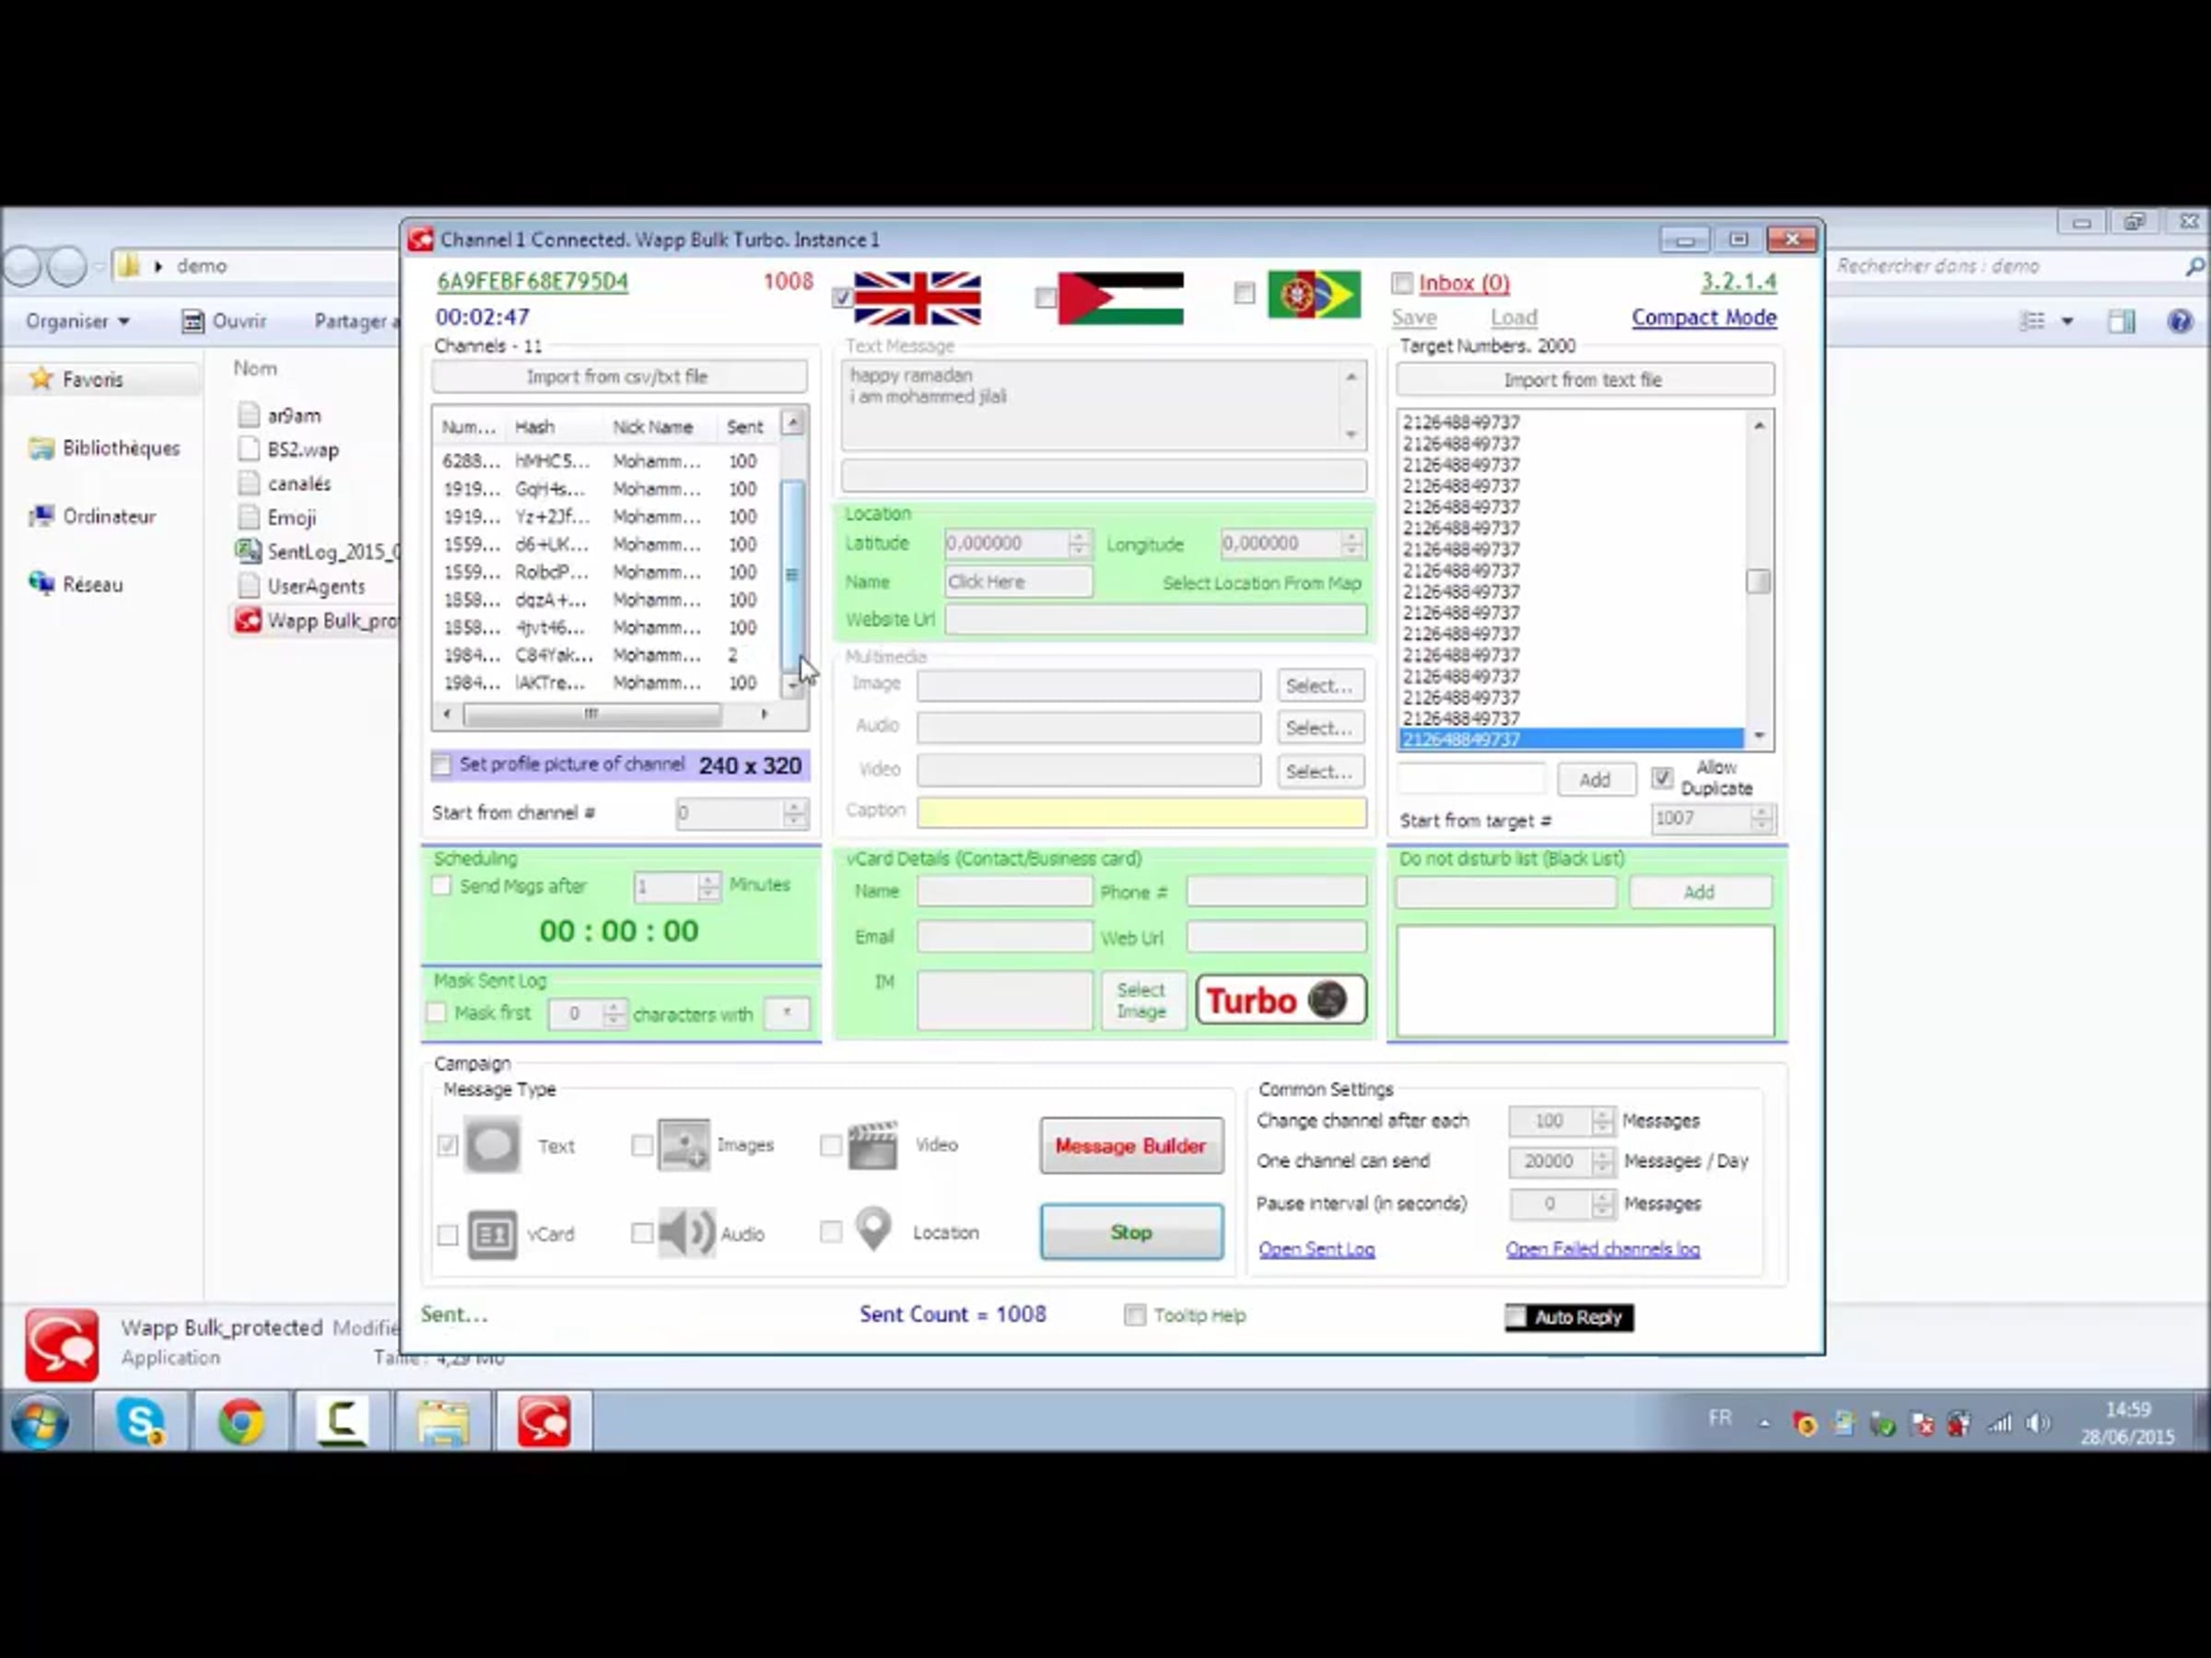Enable Send Msgs after checkbox
The height and width of the screenshot is (1658, 2211).
(x=442, y=886)
